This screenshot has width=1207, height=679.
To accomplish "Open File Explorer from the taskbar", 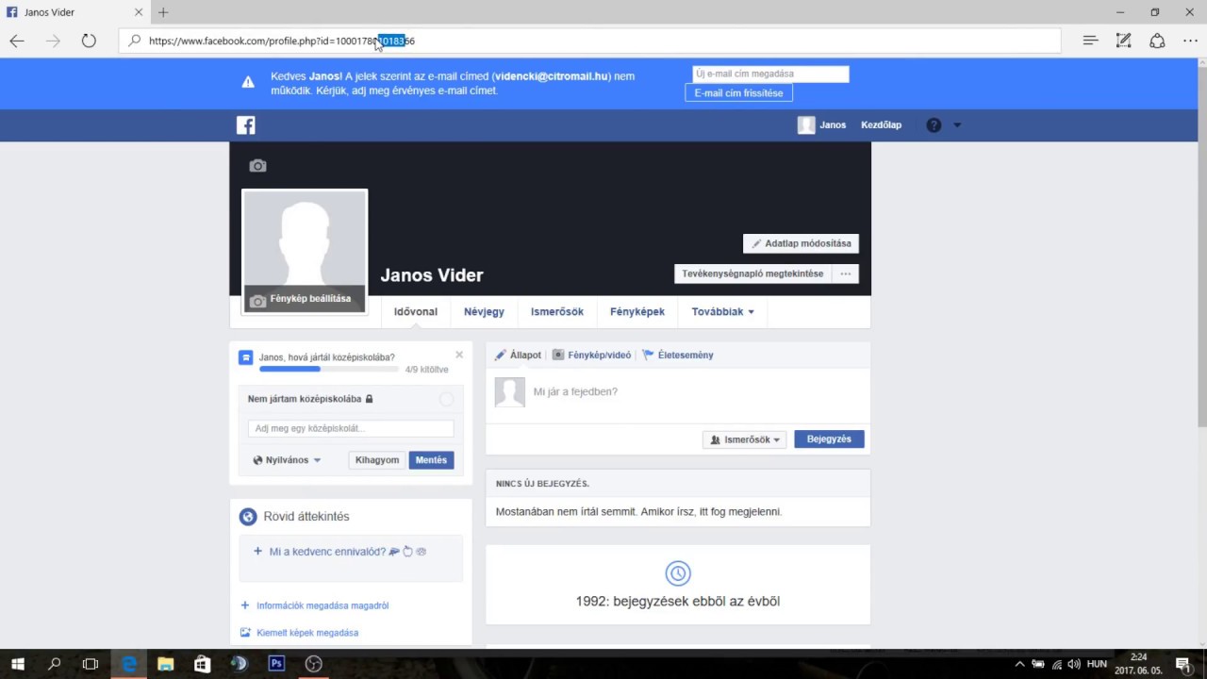I will pyautogui.click(x=166, y=664).
